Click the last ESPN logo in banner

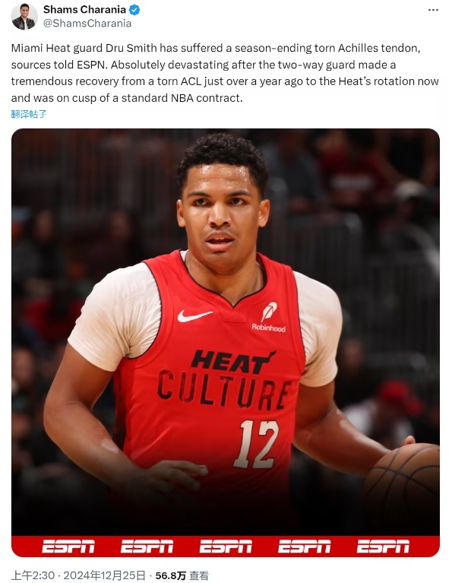click(383, 547)
